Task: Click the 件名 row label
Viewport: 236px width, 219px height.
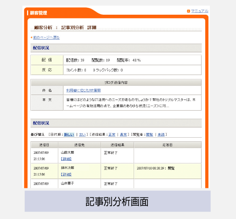Action: (47, 90)
